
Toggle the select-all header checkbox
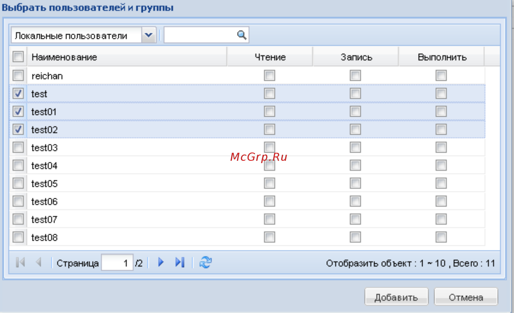point(18,57)
